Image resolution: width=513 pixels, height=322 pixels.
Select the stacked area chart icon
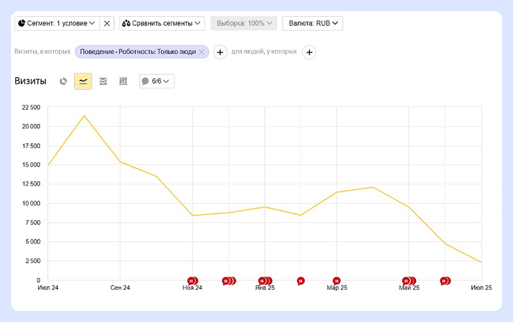pyautogui.click(x=103, y=81)
